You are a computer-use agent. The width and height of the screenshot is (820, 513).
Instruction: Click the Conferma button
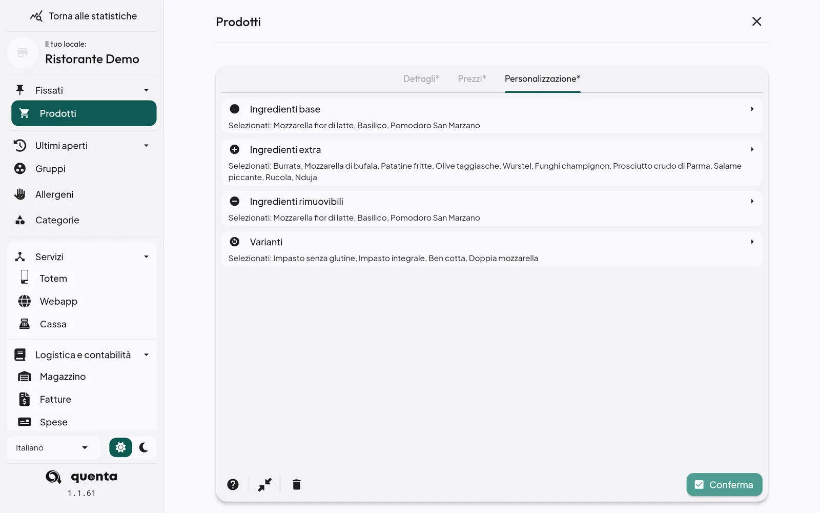(724, 485)
